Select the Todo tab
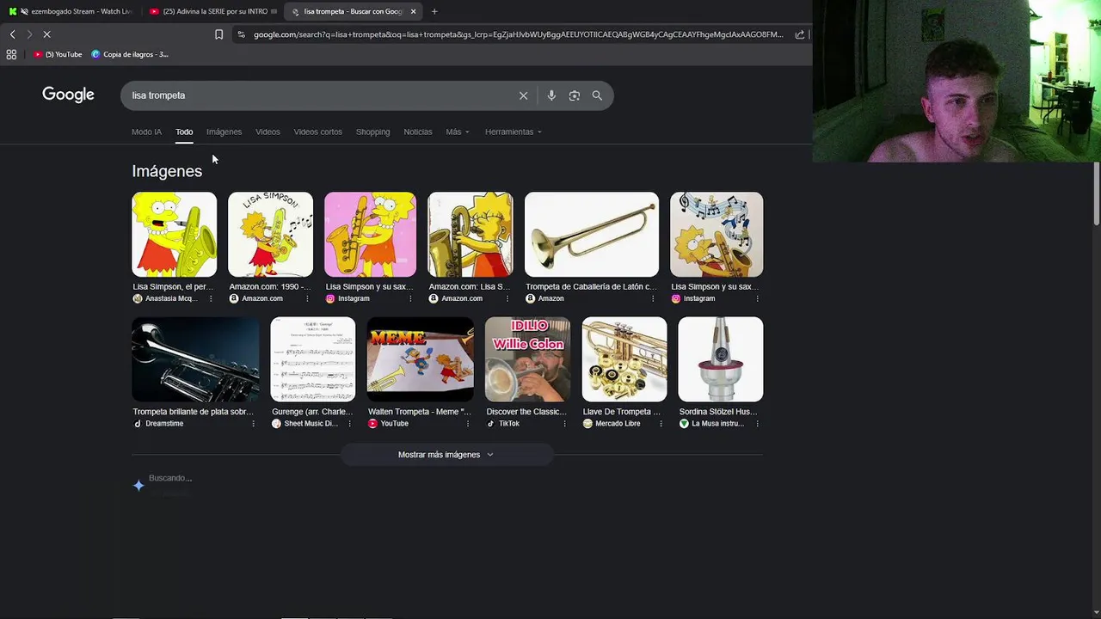 coord(184,132)
